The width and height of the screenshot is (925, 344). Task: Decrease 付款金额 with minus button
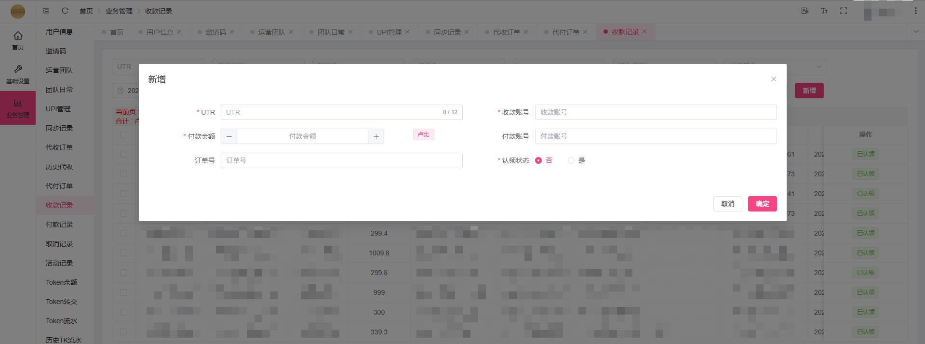[x=229, y=136]
